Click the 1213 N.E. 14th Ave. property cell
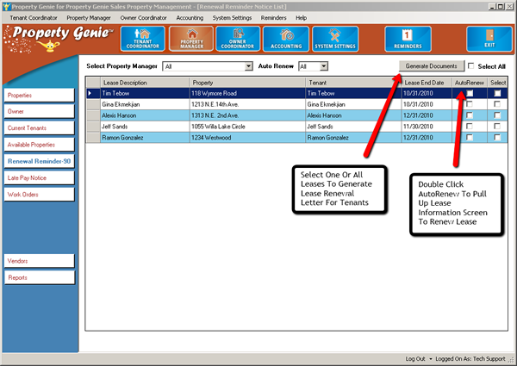The height and width of the screenshot is (366, 517). pyautogui.click(x=247, y=104)
